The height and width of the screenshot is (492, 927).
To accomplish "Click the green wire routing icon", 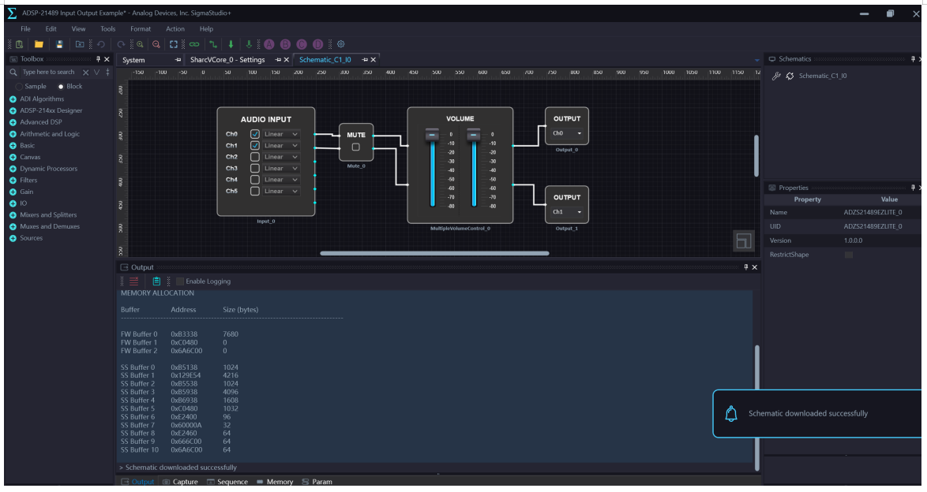I will pyautogui.click(x=213, y=44).
